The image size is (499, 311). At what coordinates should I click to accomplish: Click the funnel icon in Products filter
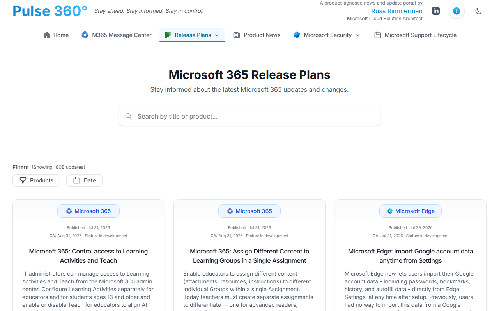pyautogui.click(x=23, y=180)
